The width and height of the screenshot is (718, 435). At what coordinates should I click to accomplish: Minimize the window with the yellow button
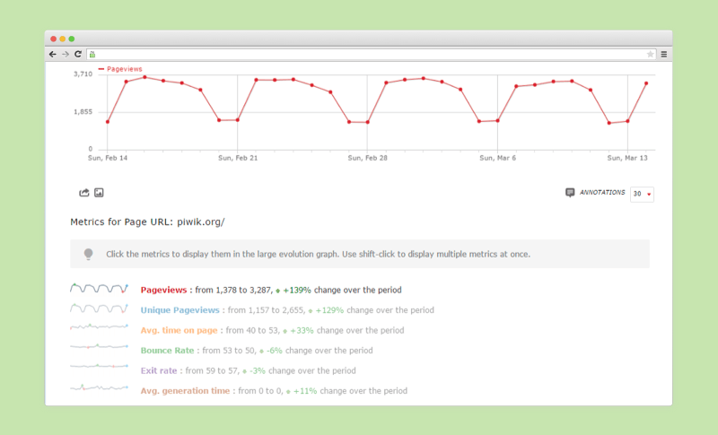click(x=63, y=39)
